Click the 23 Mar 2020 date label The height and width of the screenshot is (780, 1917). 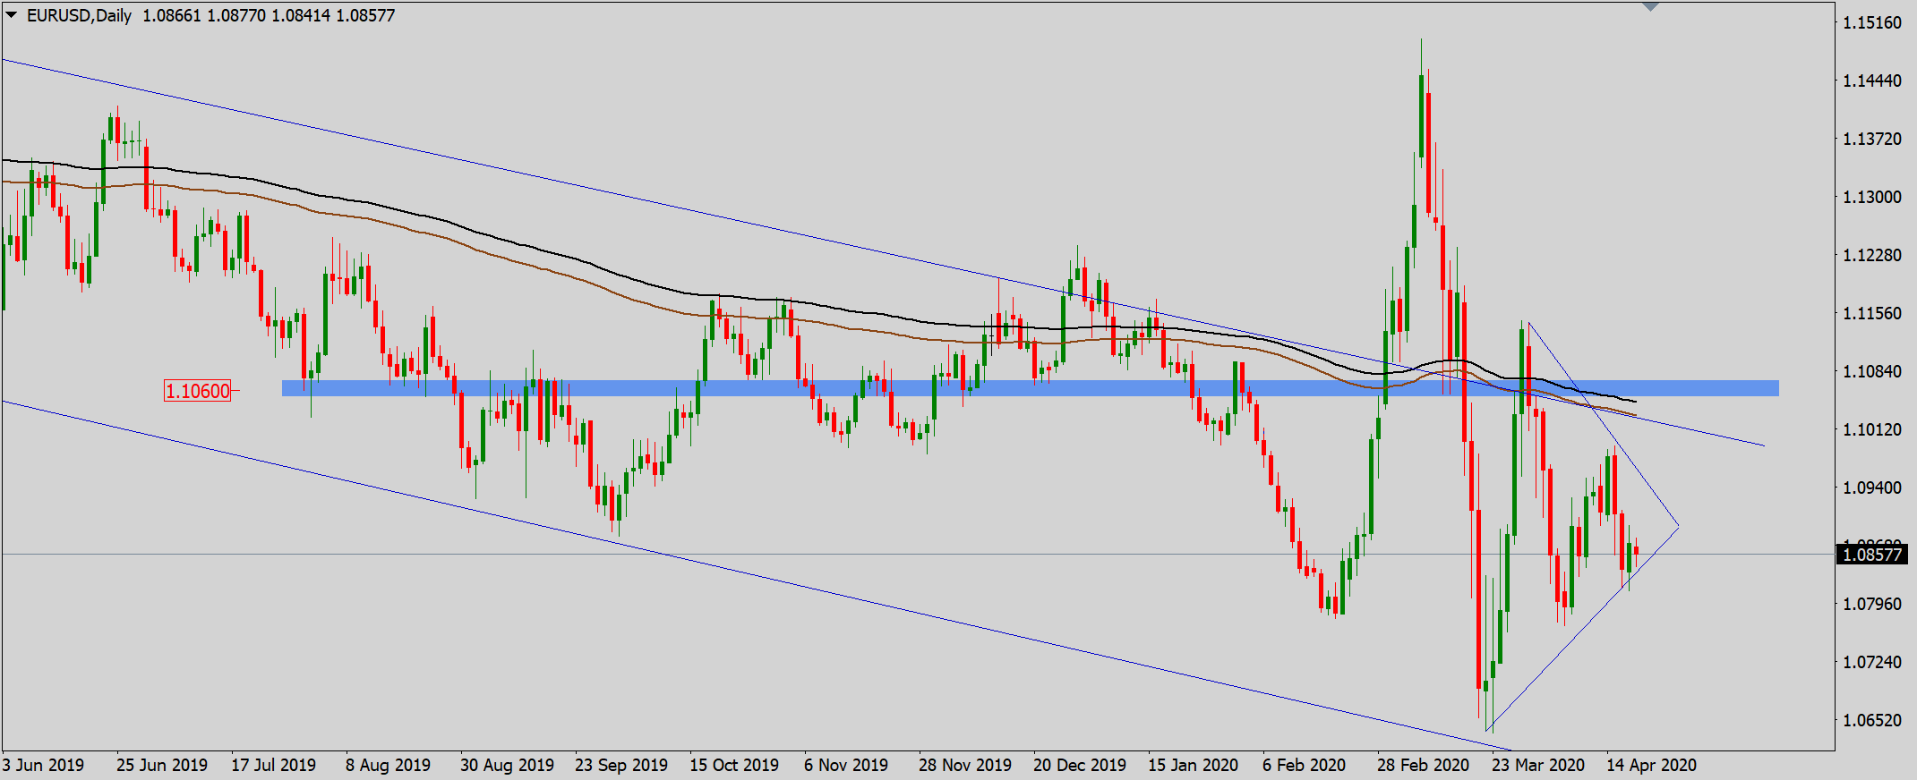click(x=1538, y=766)
